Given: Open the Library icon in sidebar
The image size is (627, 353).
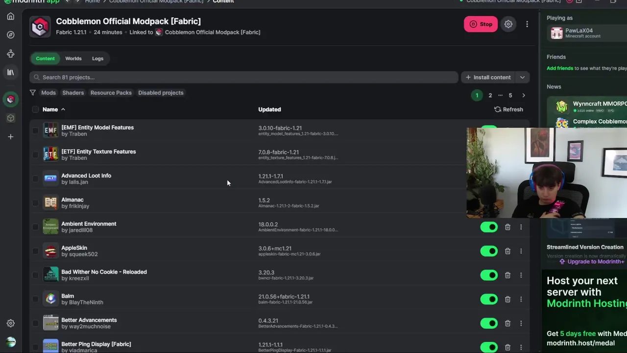Looking at the screenshot, I should click(10, 72).
